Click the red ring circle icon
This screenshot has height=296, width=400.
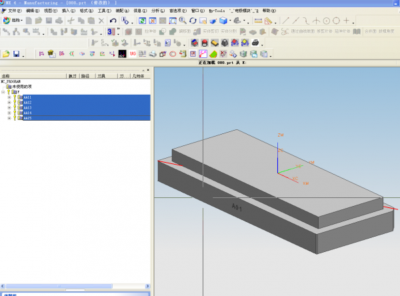pyautogui.click(x=173, y=54)
